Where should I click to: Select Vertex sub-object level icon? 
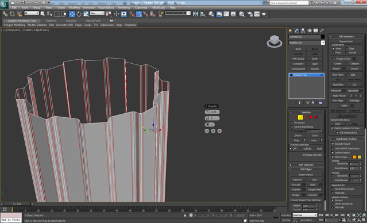click(x=295, y=117)
